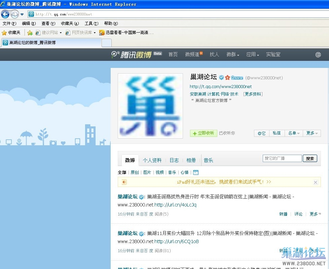The width and height of the screenshot is (329, 269).
Task: Open 找人 in the nav bar
Action: click(x=214, y=54)
